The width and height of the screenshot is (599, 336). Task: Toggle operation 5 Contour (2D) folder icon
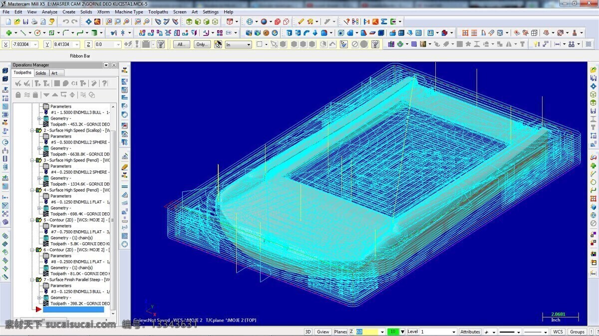coord(39,220)
